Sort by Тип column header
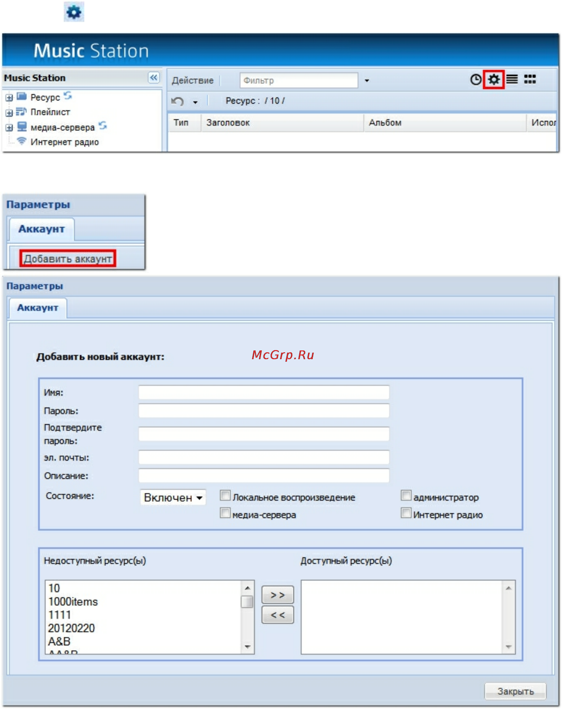Screen dimensions: 562x709 click(184, 123)
